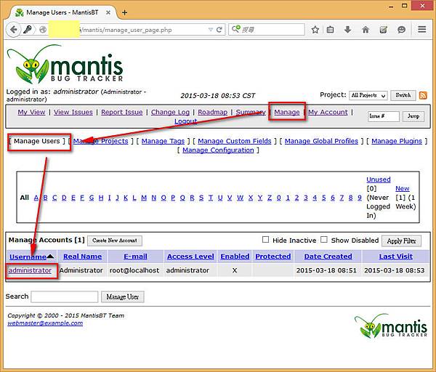The height and width of the screenshot is (372, 436).
Task: Click the user Search input field
Action: tap(65, 296)
